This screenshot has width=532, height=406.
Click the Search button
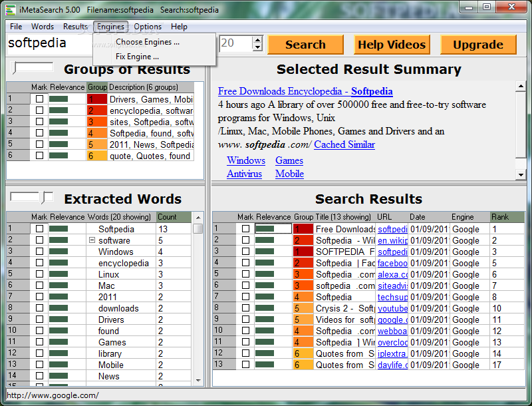point(305,45)
